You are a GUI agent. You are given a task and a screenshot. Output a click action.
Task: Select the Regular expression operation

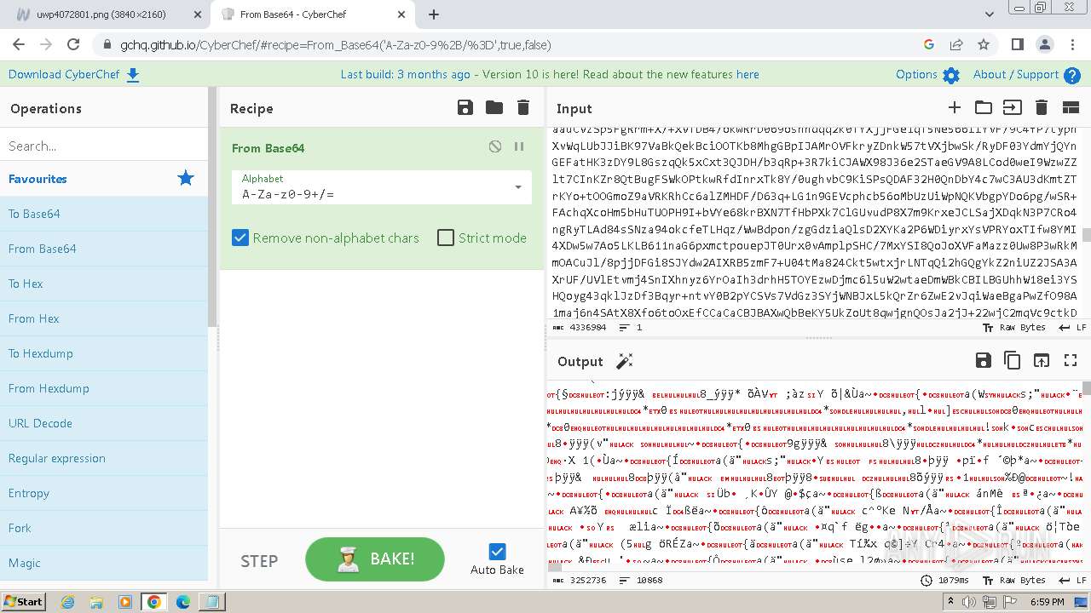click(x=104, y=458)
